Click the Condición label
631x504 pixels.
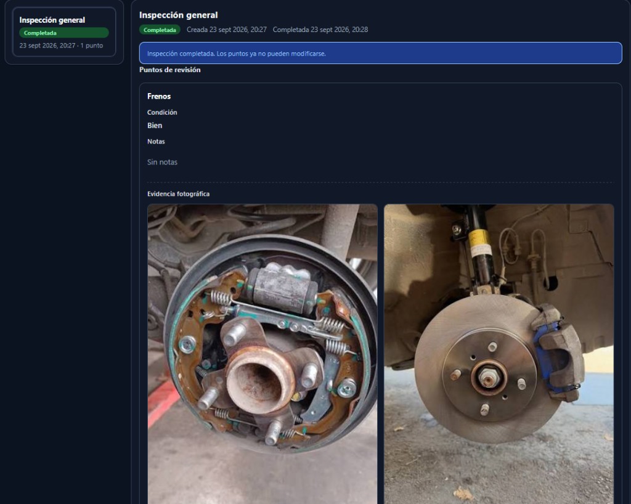point(162,112)
